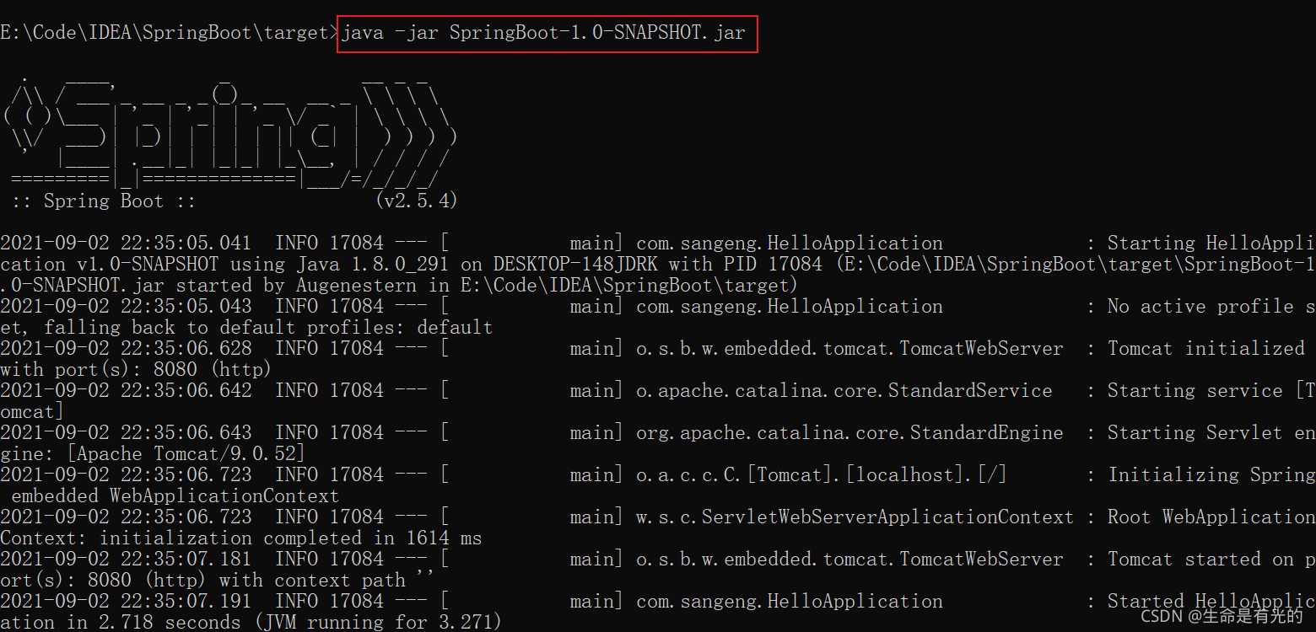Click the 'No active profile s' message
This screenshot has height=632, width=1316.
point(1211,307)
